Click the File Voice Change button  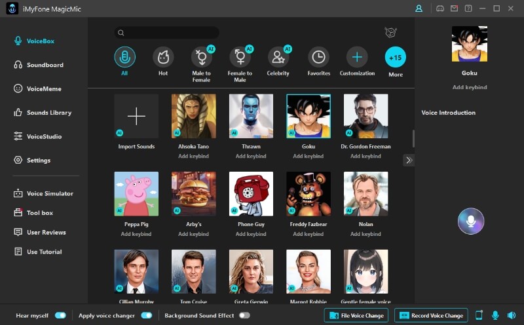click(x=356, y=315)
